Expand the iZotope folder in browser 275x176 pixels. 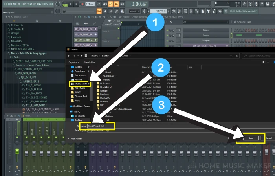tap(13, 33)
